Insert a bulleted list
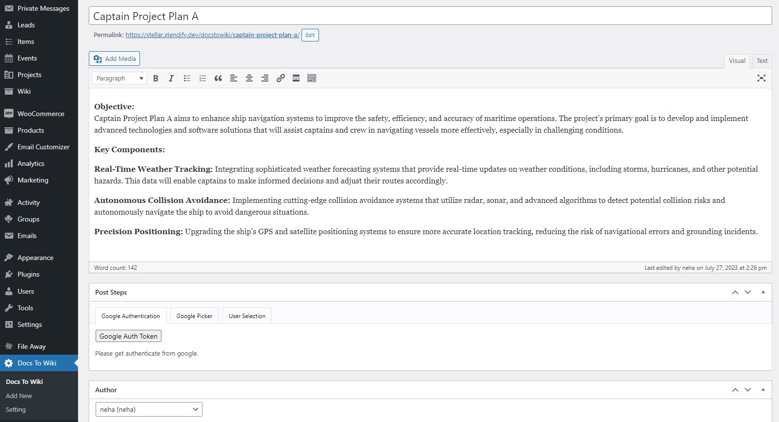 (x=187, y=78)
